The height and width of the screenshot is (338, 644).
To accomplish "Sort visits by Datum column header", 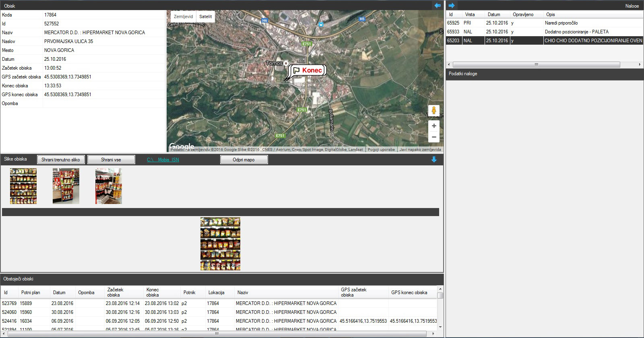I will click(x=59, y=293).
